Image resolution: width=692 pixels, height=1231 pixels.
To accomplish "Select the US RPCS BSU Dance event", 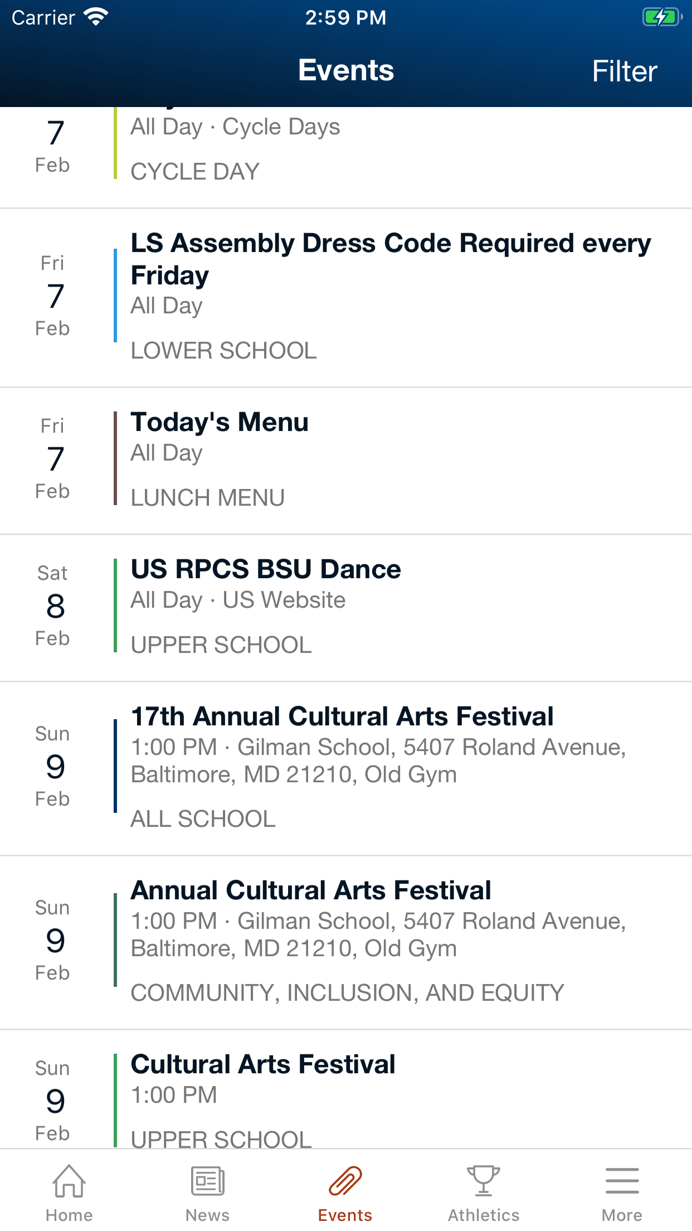I will coord(266,569).
